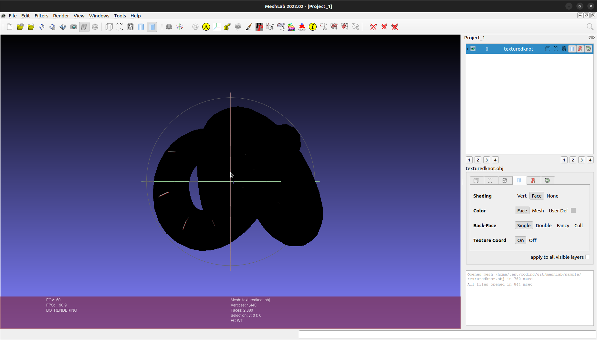Open the PickPoints tool
597x340 pixels.
coord(259,27)
